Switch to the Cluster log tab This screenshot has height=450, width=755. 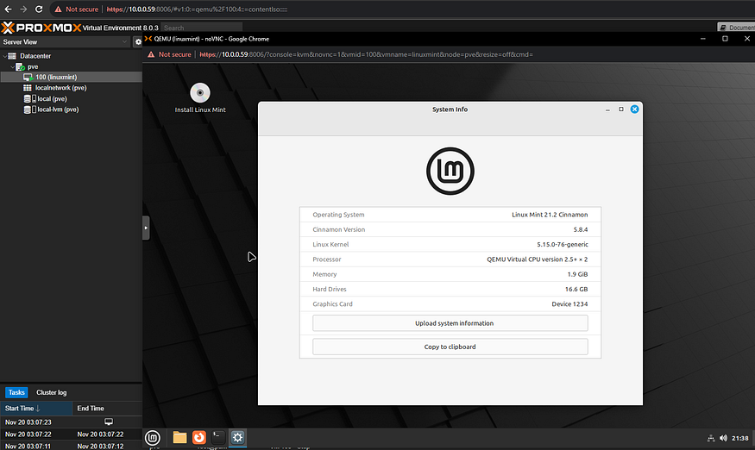[x=52, y=392]
